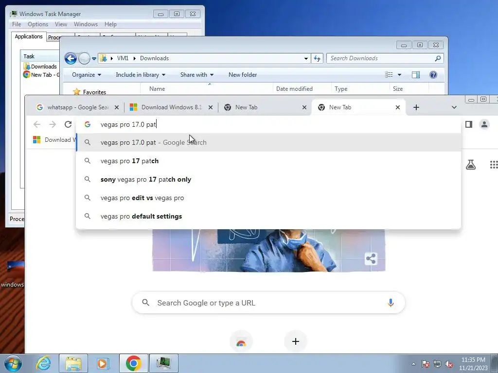Open Explorer view options dropdown arrow
Image resolution: width=498 pixels, height=373 pixels.
pyautogui.click(x=400, y=75)
